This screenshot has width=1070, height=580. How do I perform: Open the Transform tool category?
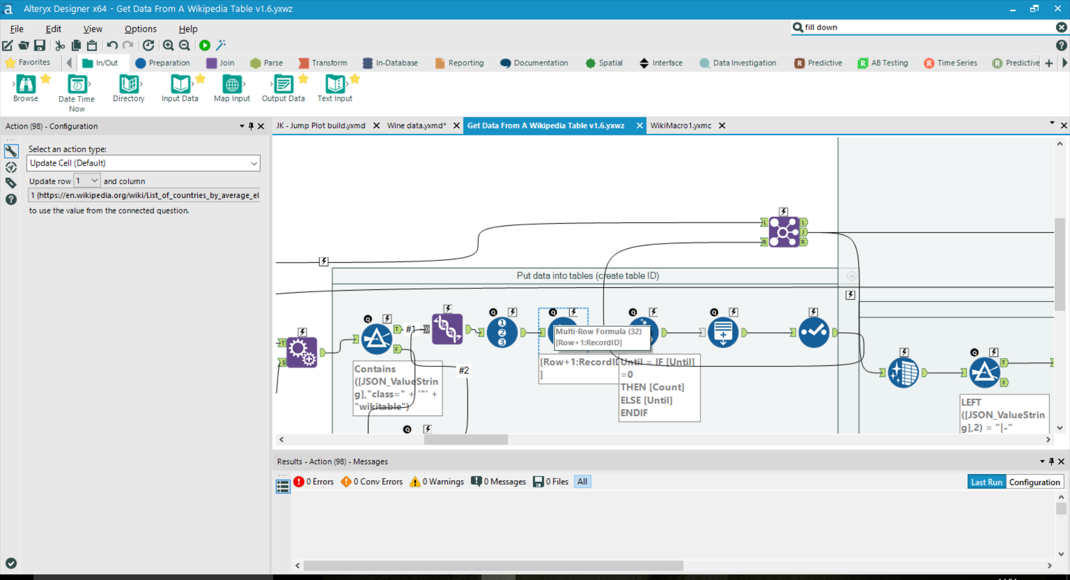pos(323,63)
